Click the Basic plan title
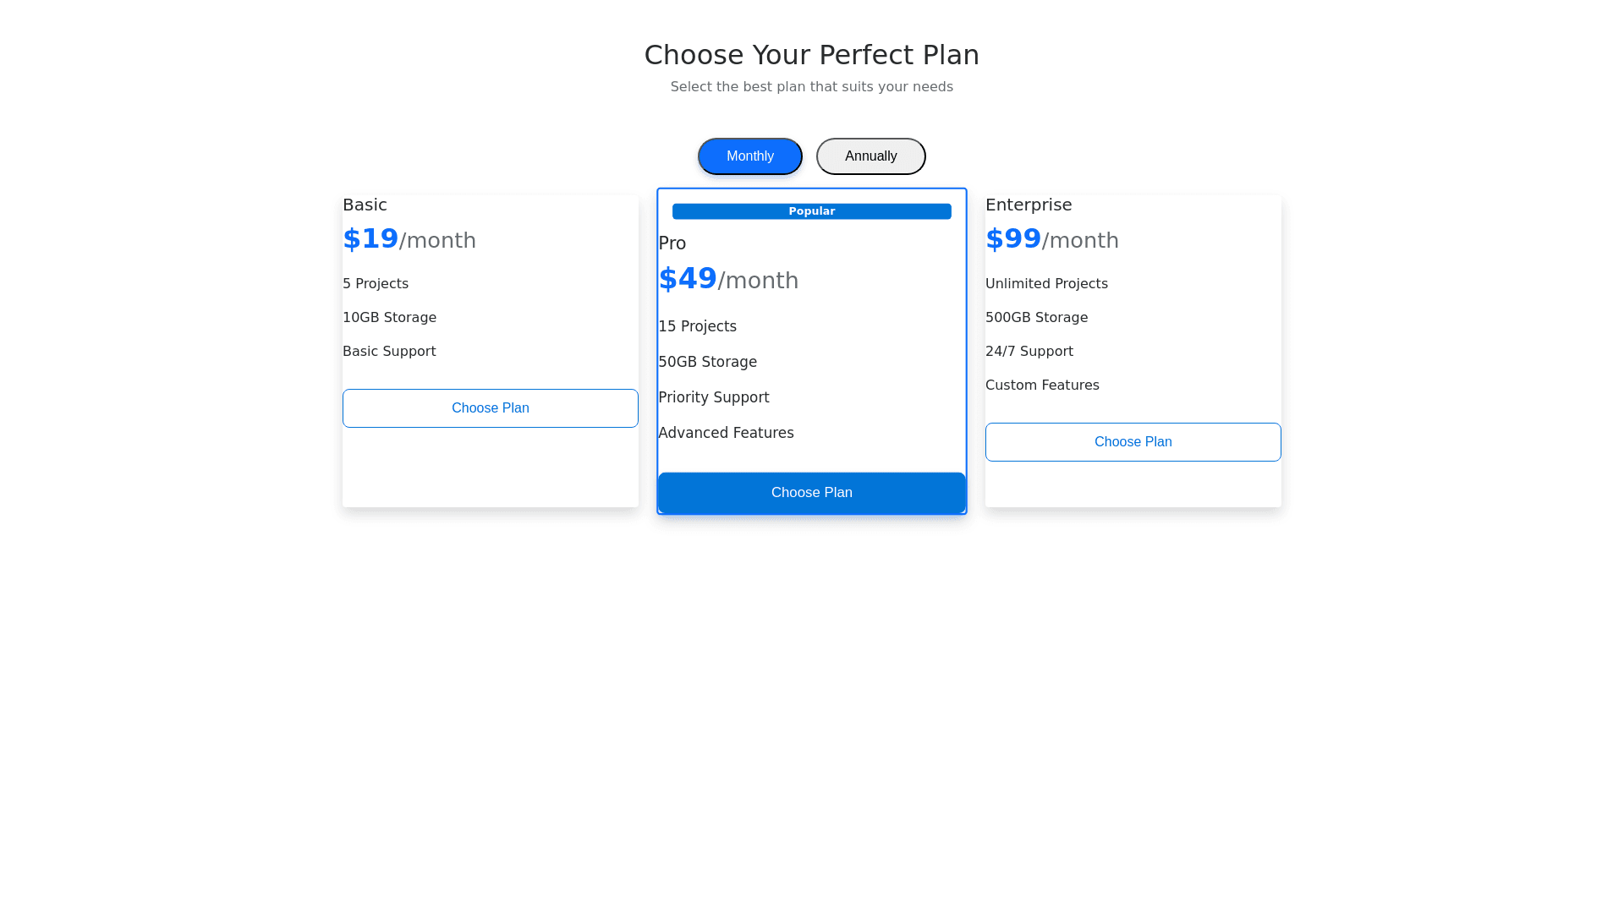1624x913 pixels. tap(365, 205)
